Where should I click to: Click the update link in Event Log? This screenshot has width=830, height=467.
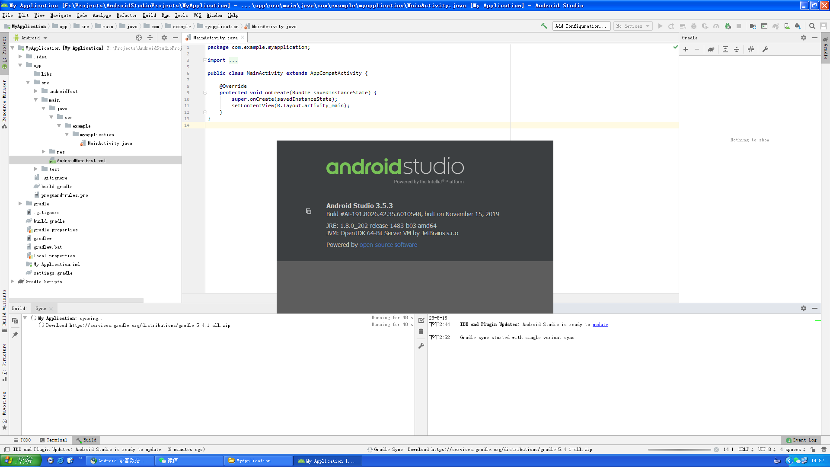(600, 324)
